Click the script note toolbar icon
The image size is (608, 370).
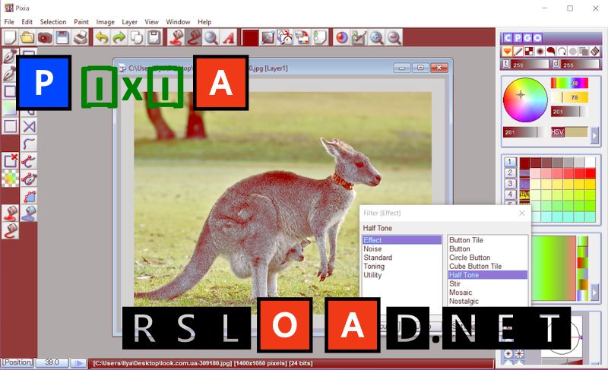(320, 37)
